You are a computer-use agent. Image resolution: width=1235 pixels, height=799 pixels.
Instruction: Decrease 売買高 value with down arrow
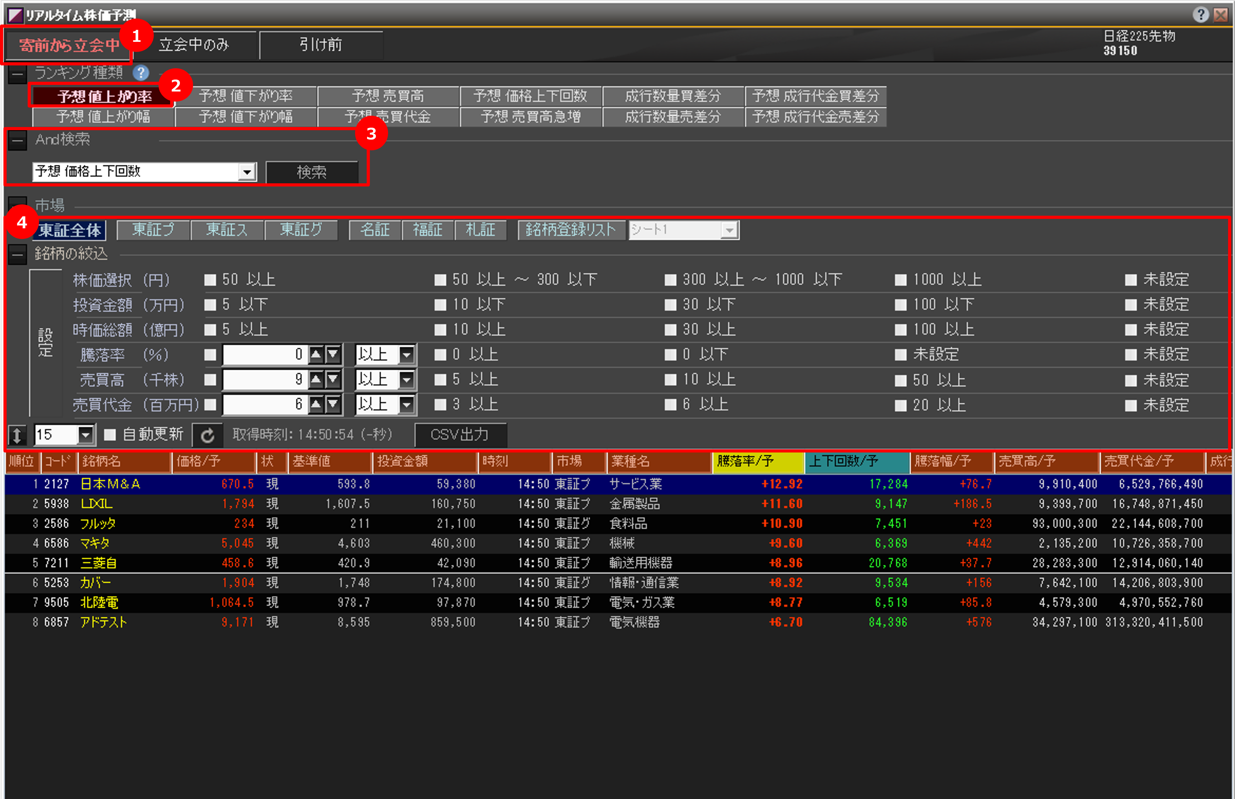(333, 379)
